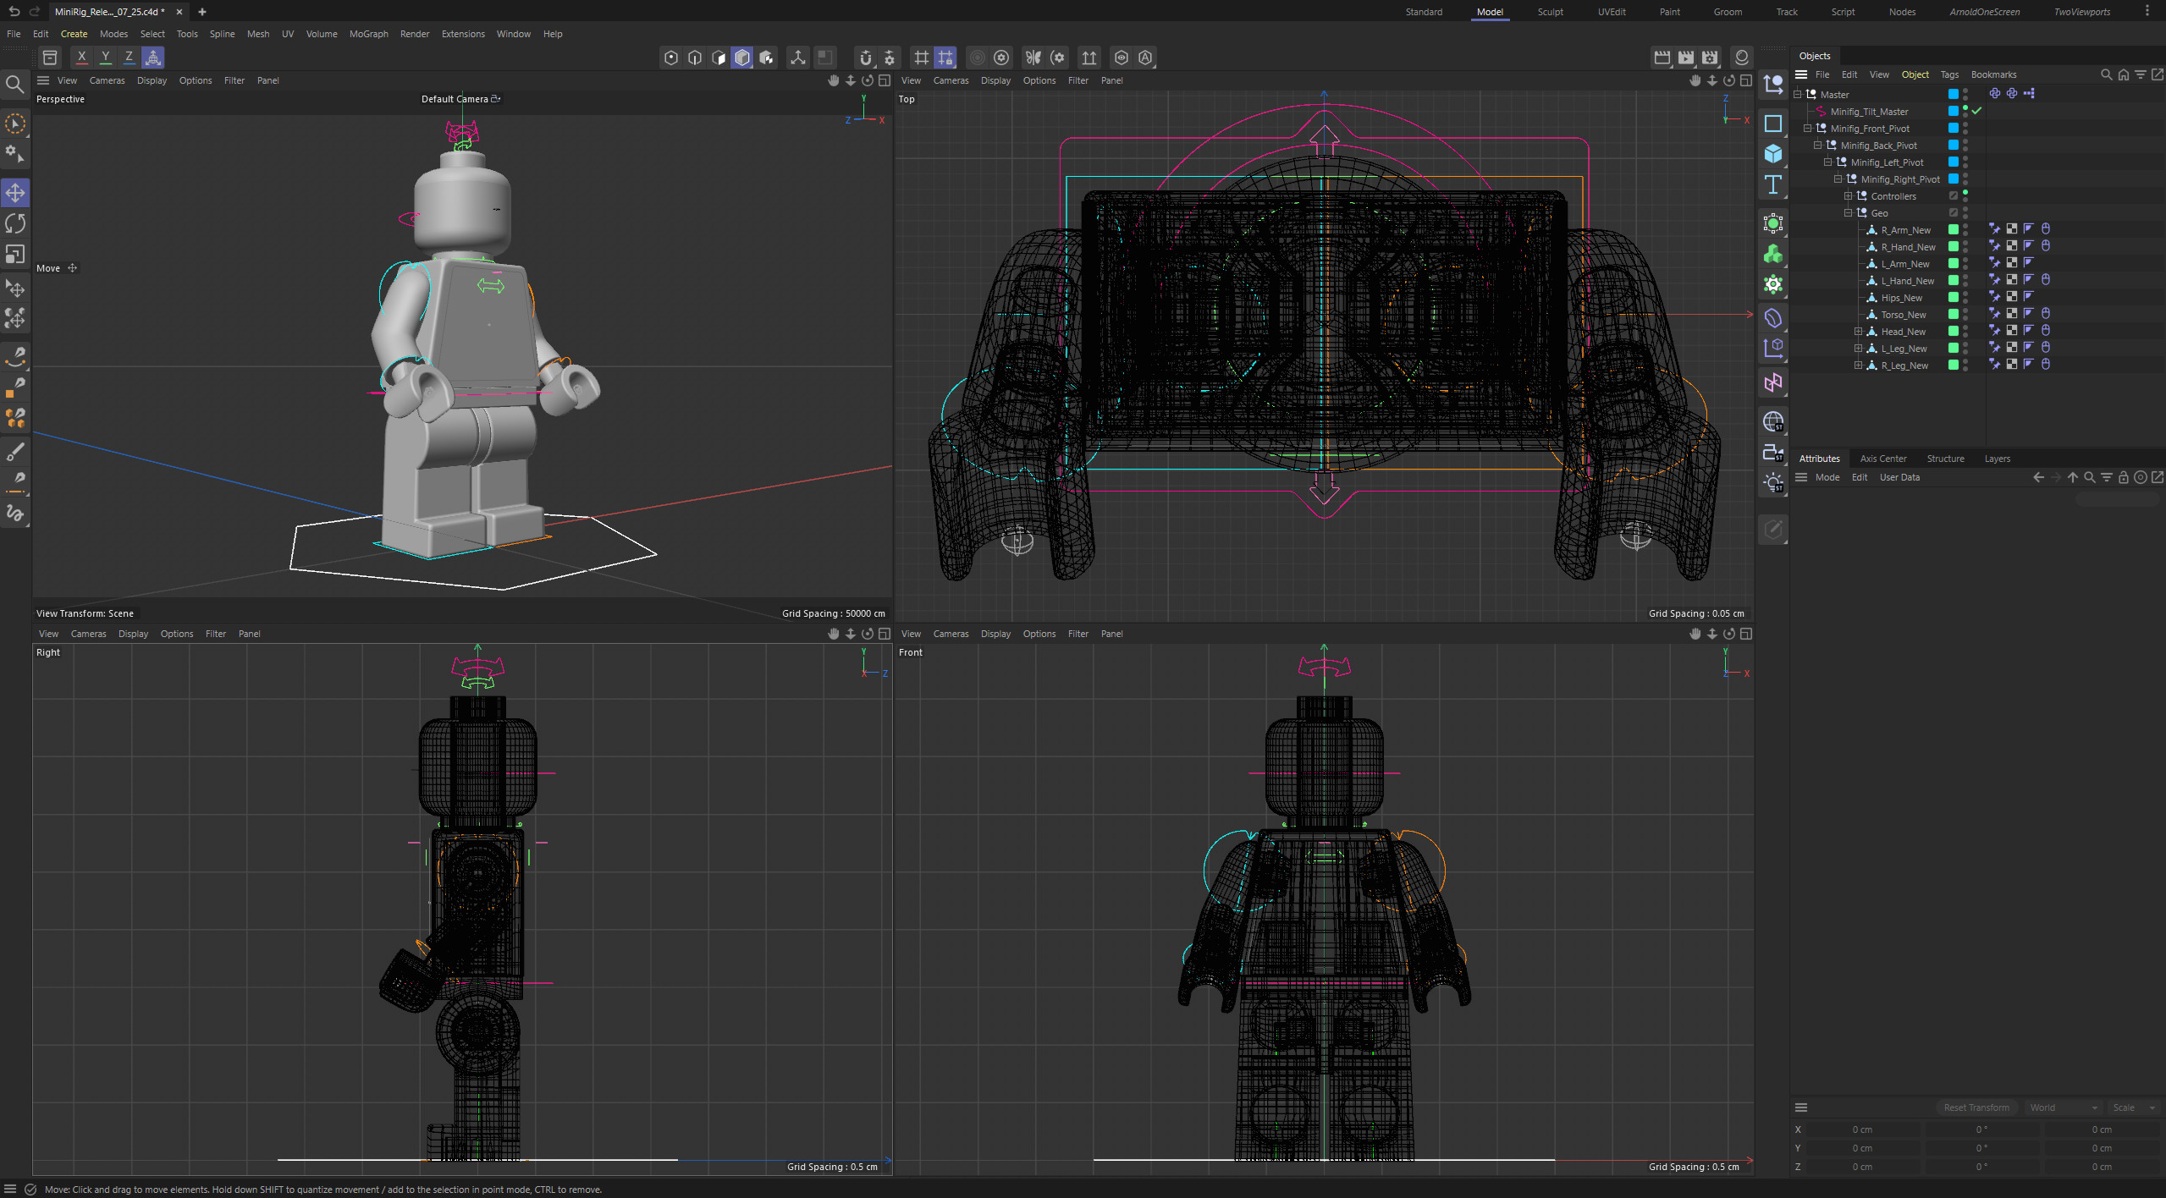Switch to the UVEdit layout tab
This screenshot has width=2166, height=1198.
point(1611,12)
